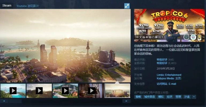The image size is (206, 107).
Task: Select the 模拟 tag
Action: [x=161, y=97]
